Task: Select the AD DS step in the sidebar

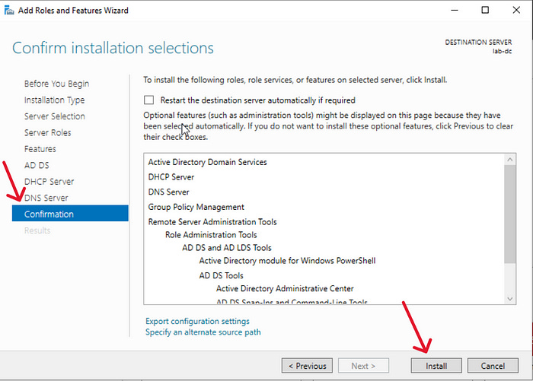Action: (x=37, y=165)
